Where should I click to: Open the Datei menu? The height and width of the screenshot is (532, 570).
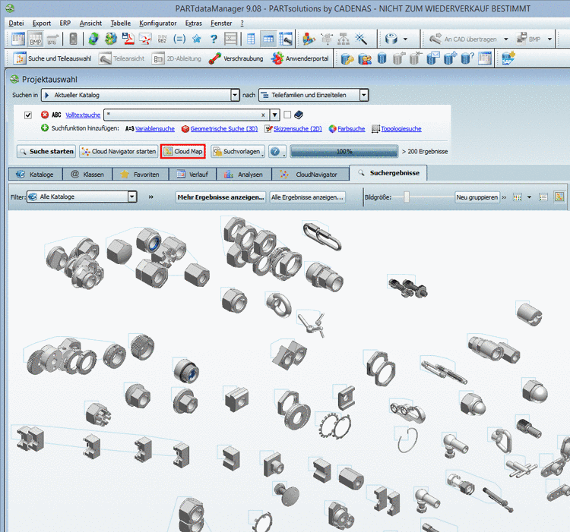coord(17,24)
